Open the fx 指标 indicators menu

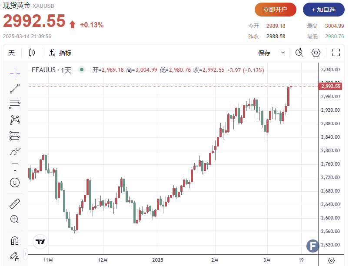pos(60,53)
